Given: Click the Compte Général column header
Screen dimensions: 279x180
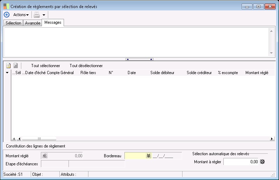Looking at the screenshot, I should 60,73.
